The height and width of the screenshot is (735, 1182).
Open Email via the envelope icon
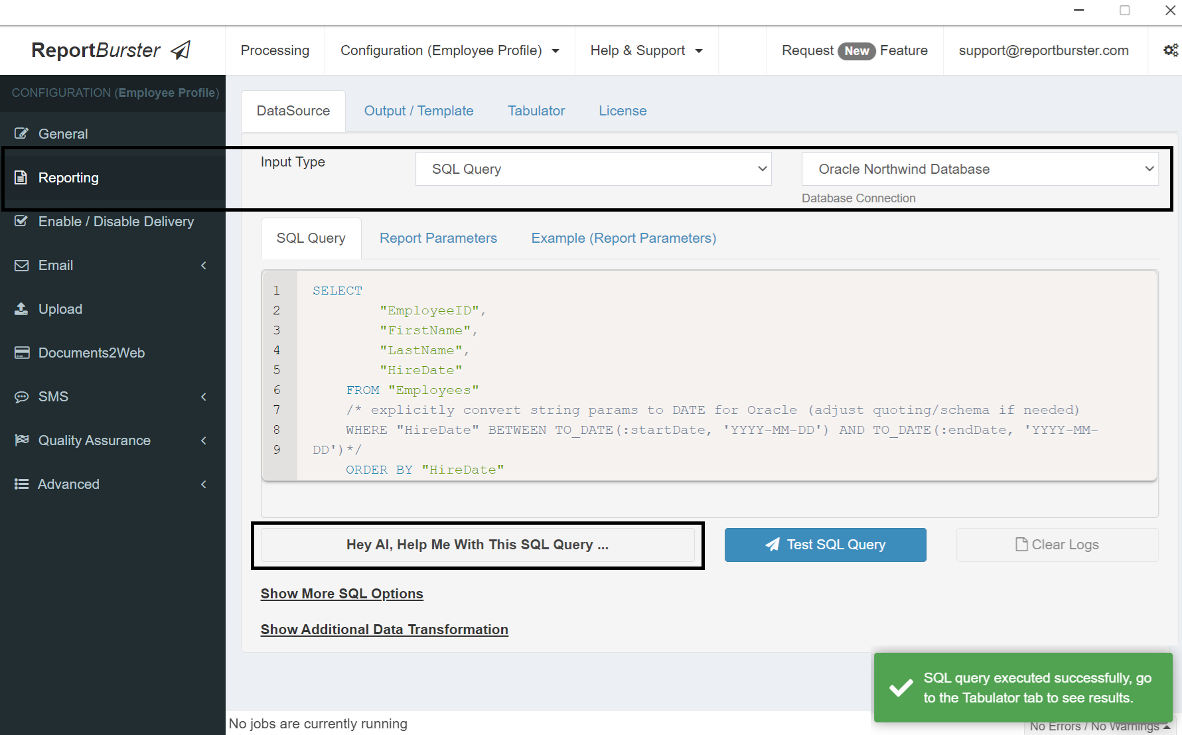(21, 265)
